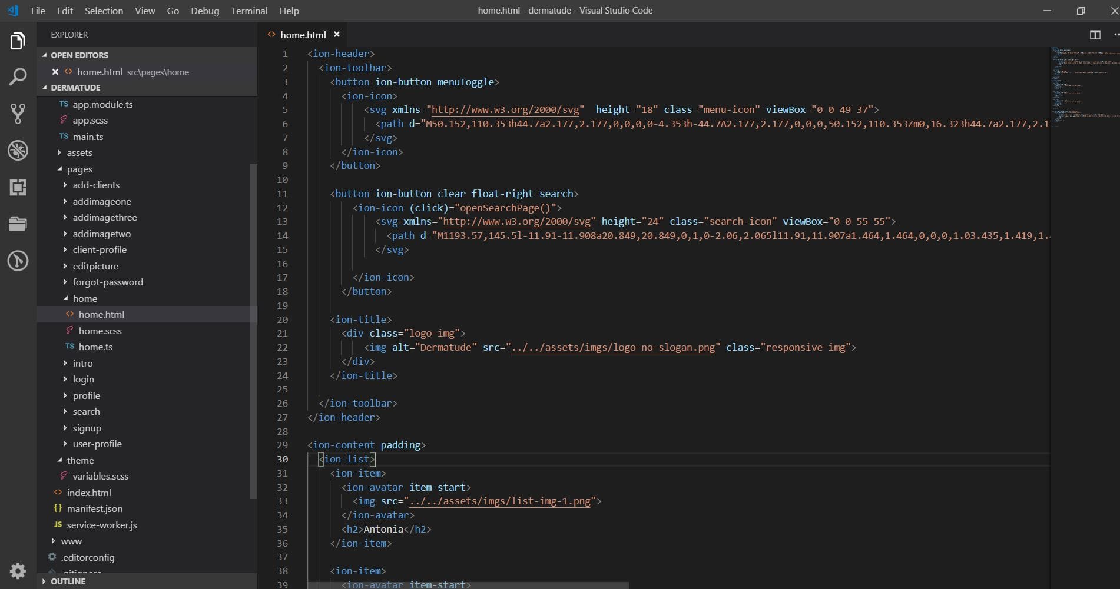Open the Explorer view in activity bar
Viewport: 1120px width, 589px height.
(x=18, y=41)
